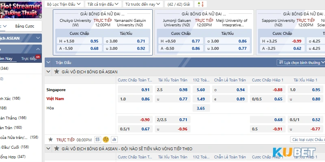This screenshot has width=325, height=162.
Task: Open the Bảng Cược tab
Action: tap(24, 26)
